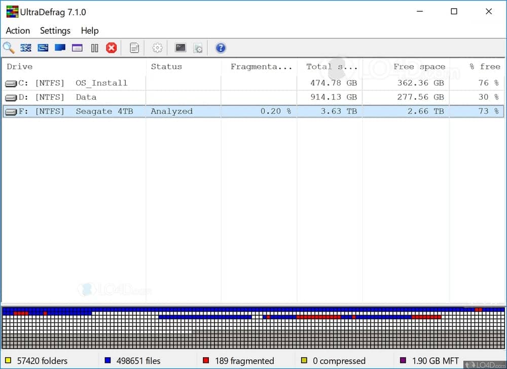Click the Optimize MFT toolbar icon

(77, 48)
